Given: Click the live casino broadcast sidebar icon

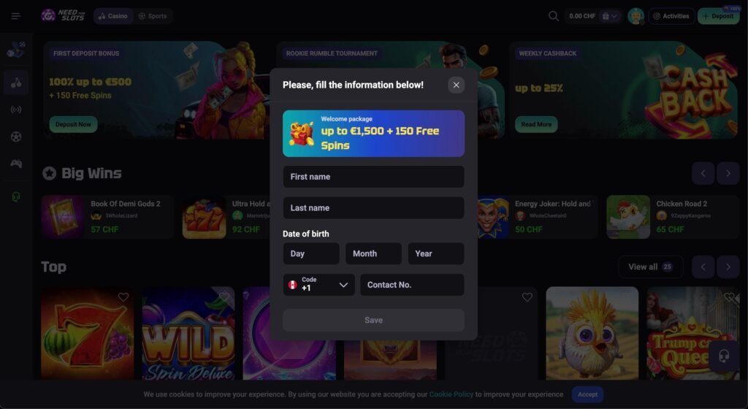Looking at the screenshot, I should point(16,110).
